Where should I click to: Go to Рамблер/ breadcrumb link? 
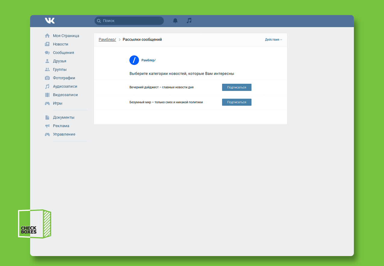click(x=107, y=39)
